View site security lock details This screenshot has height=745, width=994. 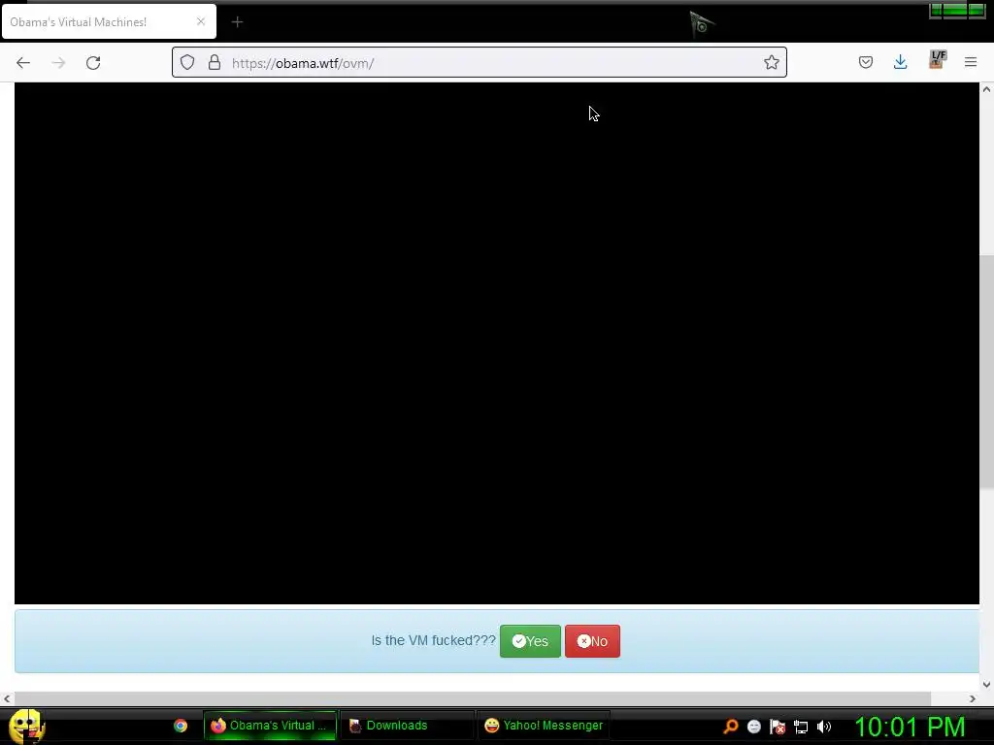click(x=215, y=62)
